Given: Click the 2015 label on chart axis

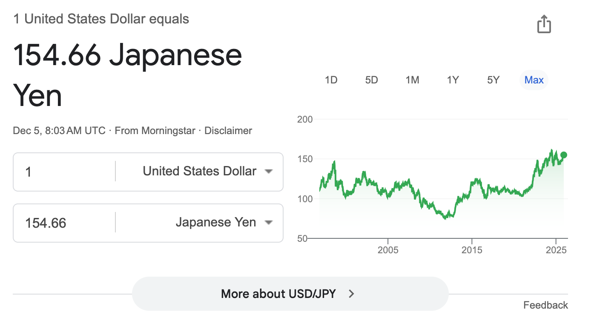Looking at the screenshot, I should click(472, 250).
